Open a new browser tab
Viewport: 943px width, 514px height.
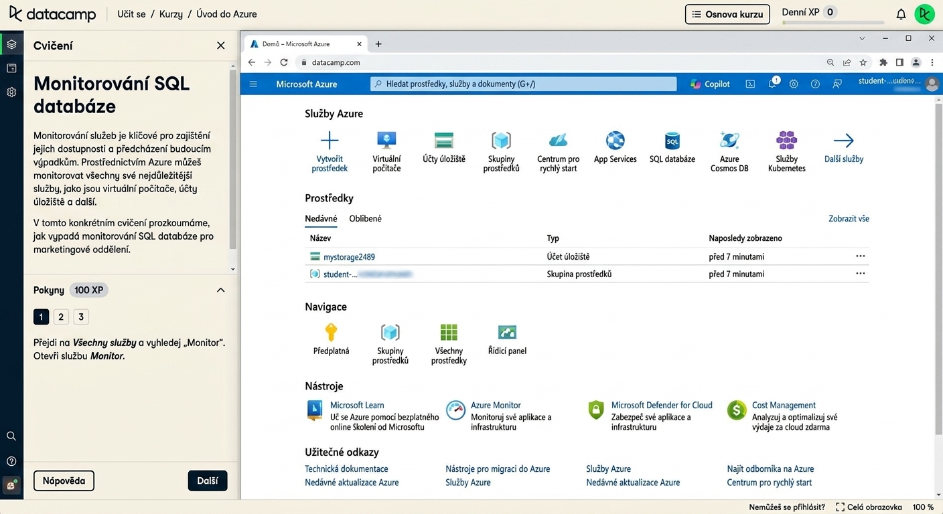click(x=378, y=44)
